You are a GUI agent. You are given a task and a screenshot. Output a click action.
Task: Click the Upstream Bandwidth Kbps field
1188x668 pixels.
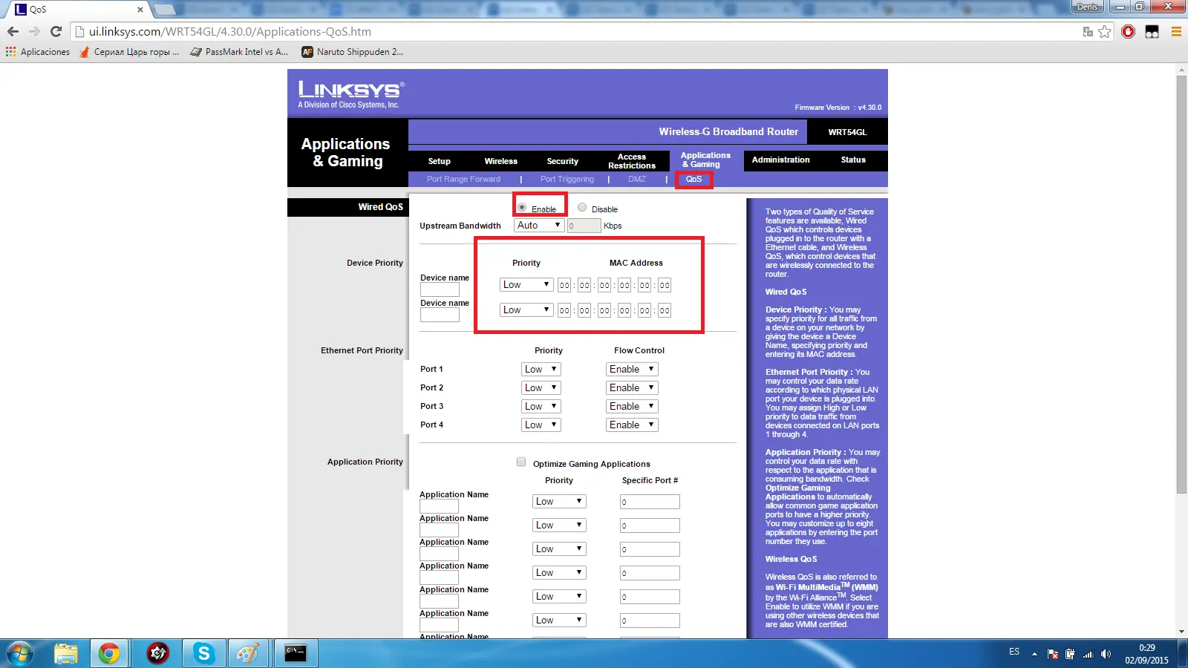click(584, 226)
